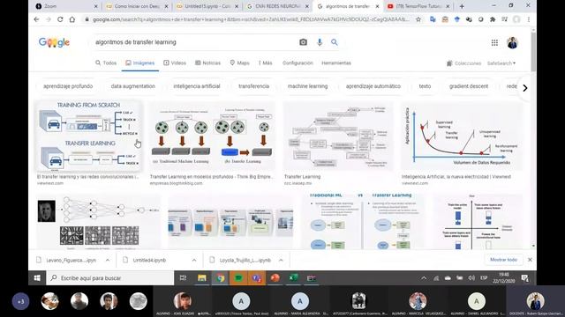
Task: Expand options for Levano_Figueroa download
Action: pos(108,260)
